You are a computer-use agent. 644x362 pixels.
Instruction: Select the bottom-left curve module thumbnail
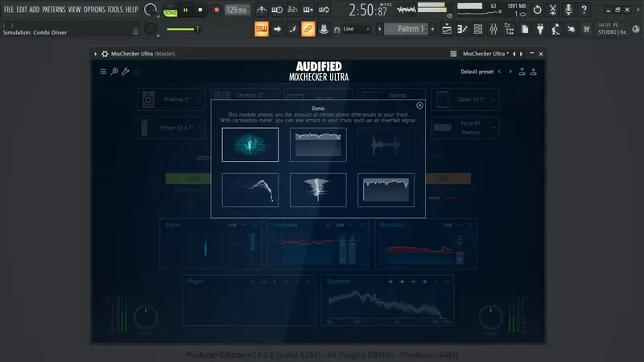pyautogui.click(x=250, y=190)
